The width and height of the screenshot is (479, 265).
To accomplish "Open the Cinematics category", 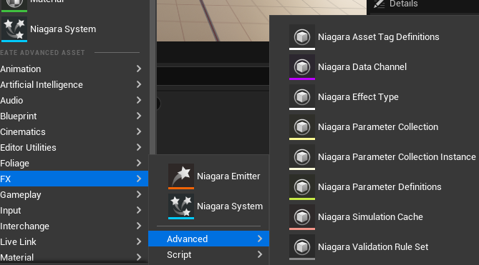I will [x=74, y=132].
